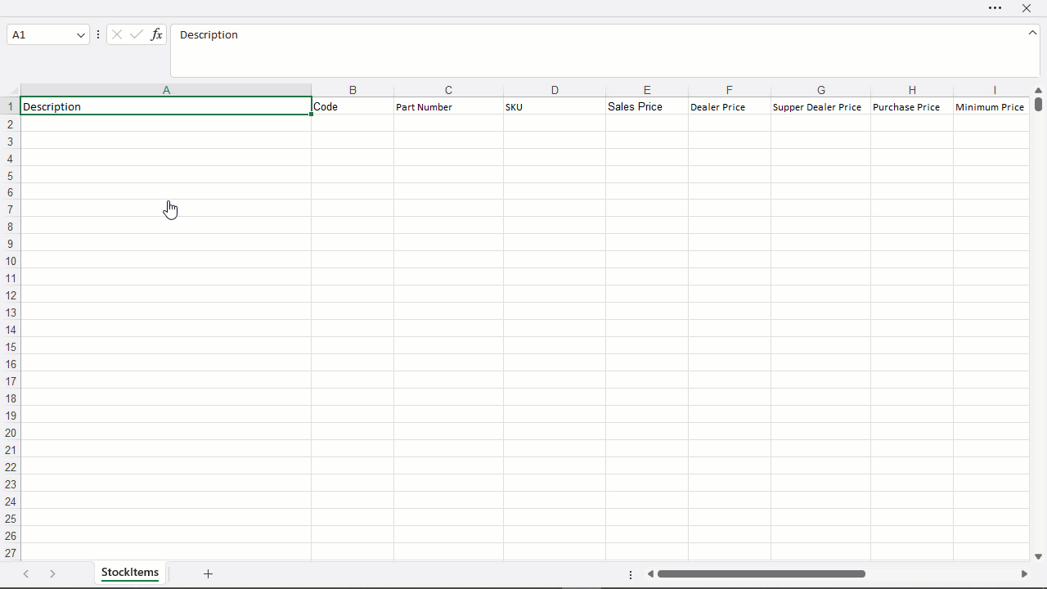Click the horizontal scrollbar thumb
The image size is (1047, 589).
point(762,573)
